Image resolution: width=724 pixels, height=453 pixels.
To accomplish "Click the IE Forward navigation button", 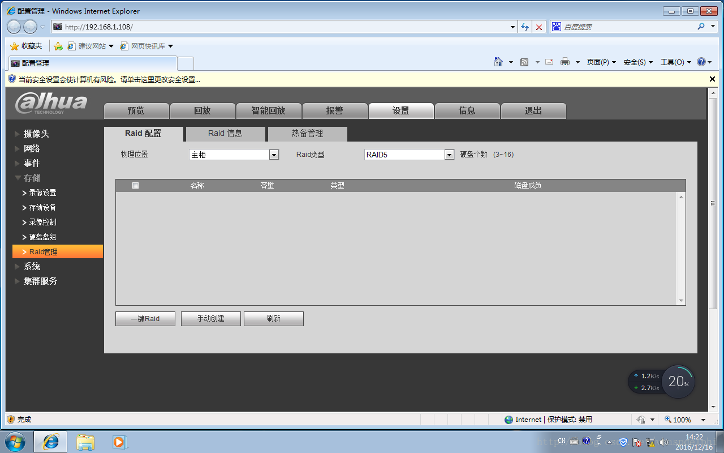I will tap(30, 27).
